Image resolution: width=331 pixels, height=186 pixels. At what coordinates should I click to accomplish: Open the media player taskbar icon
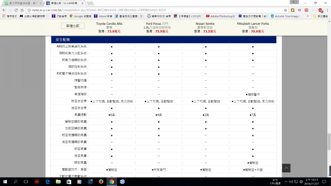coord(80,181)
